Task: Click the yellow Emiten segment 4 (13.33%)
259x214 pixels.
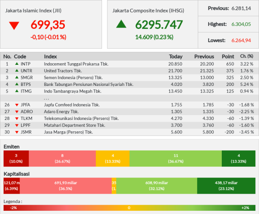Action: pyautogui.click(x=113, y=158)
